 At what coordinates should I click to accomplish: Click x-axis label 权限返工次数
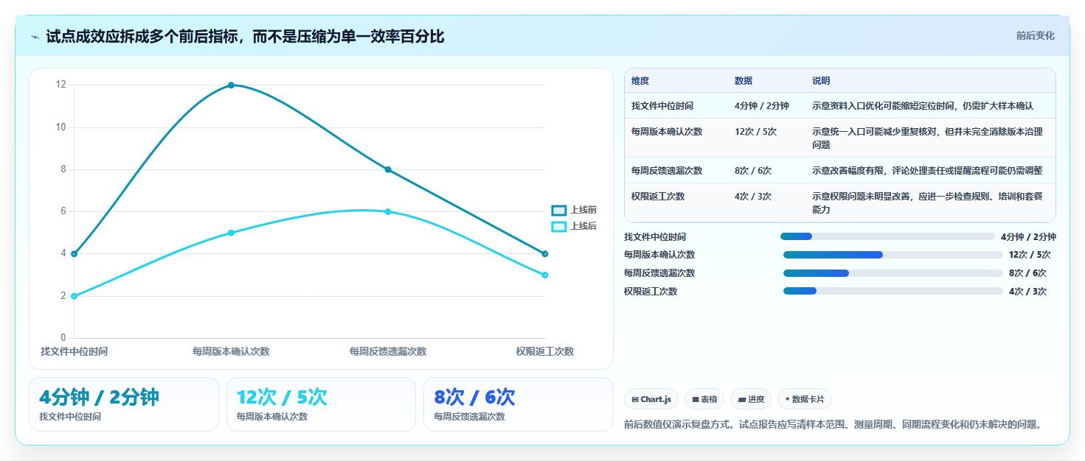[x=545, y=351]
